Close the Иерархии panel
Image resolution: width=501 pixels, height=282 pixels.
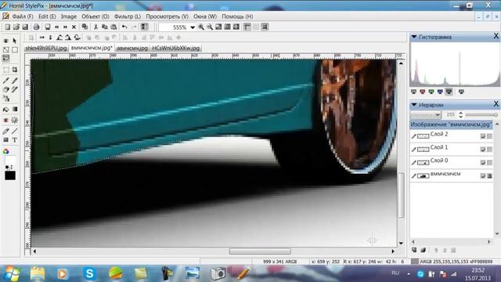[496, 104]
